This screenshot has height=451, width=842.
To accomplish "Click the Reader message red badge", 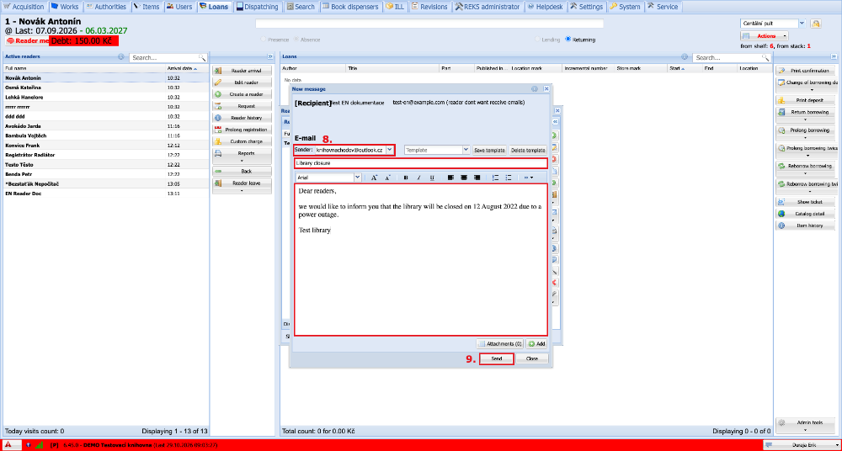I will click(x=28, y=40).
